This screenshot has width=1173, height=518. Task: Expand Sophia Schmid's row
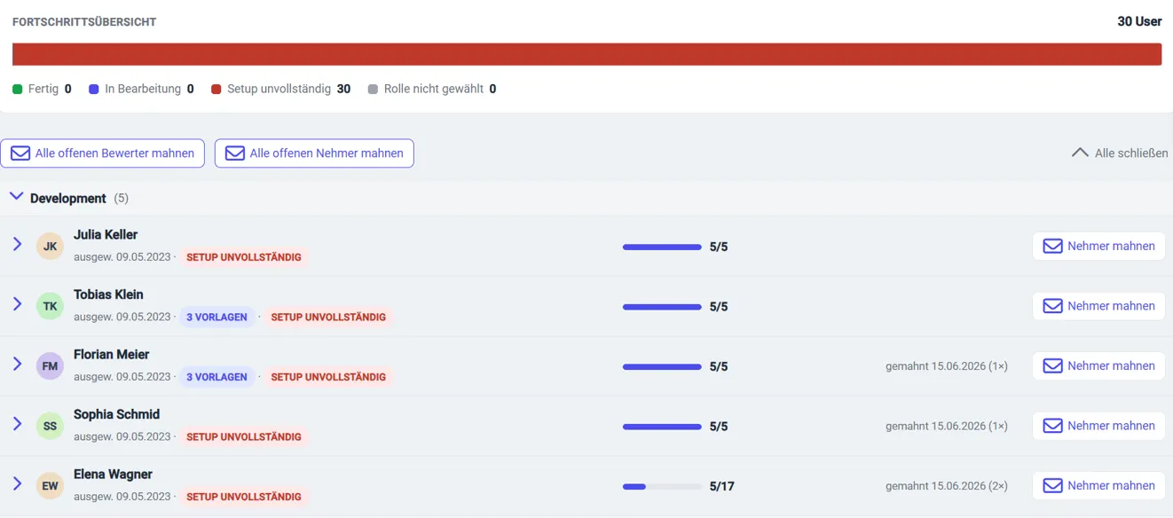point(17,424)
